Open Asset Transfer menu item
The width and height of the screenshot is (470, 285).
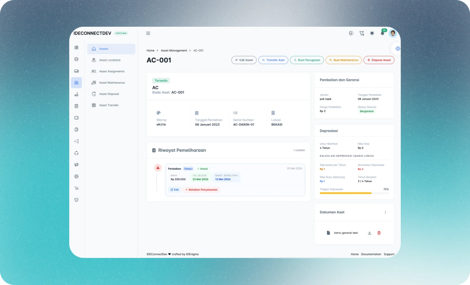[x=111, y=105]
